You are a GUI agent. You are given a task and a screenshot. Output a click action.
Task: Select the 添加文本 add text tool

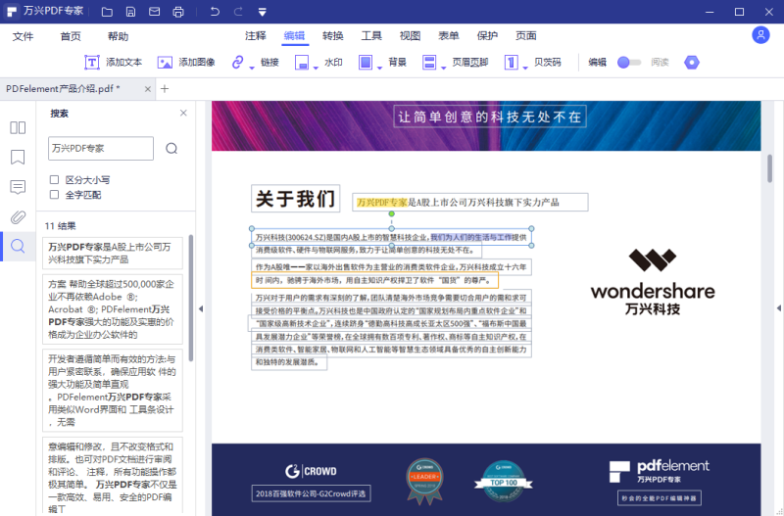[113, 63]
